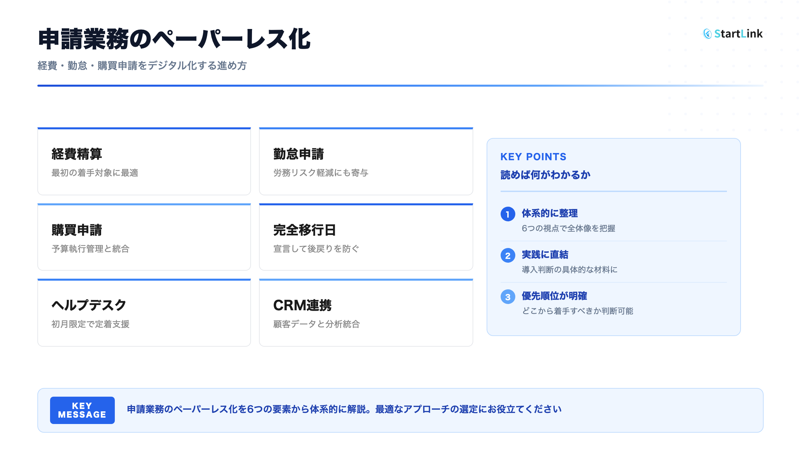
Task: Click the KEY POINTS heading
Action: click(x=533, y=157)
